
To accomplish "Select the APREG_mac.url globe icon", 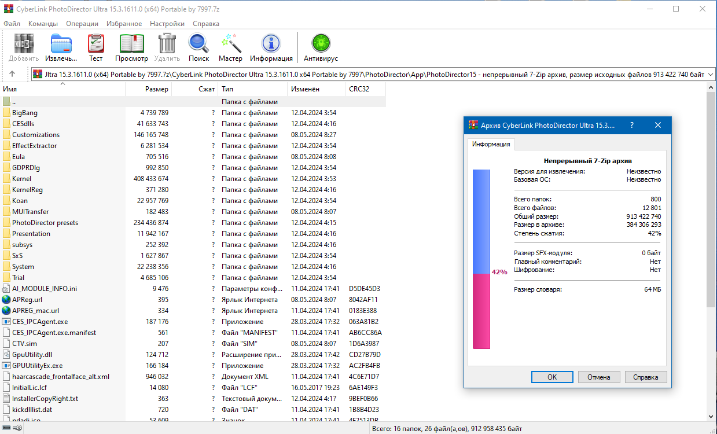I will point(6,311).
